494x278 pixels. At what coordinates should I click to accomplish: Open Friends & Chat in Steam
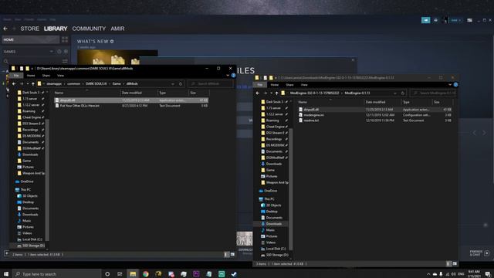[479, 253]
